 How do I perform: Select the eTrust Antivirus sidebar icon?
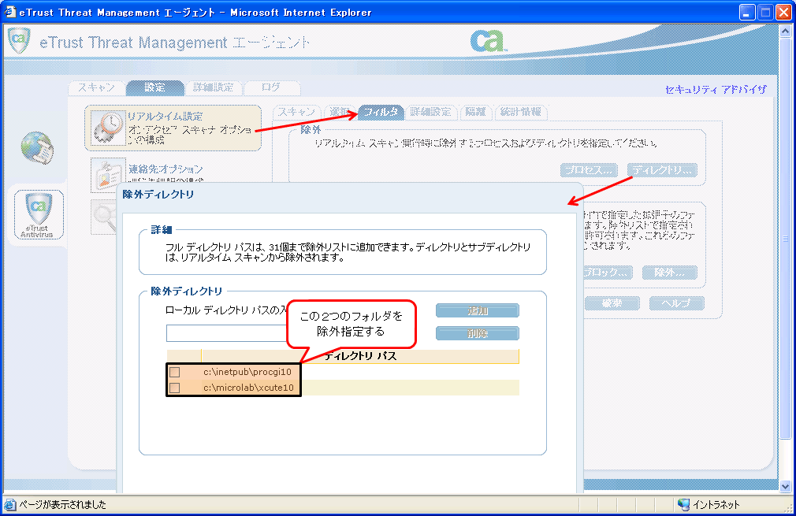point(39,213)
